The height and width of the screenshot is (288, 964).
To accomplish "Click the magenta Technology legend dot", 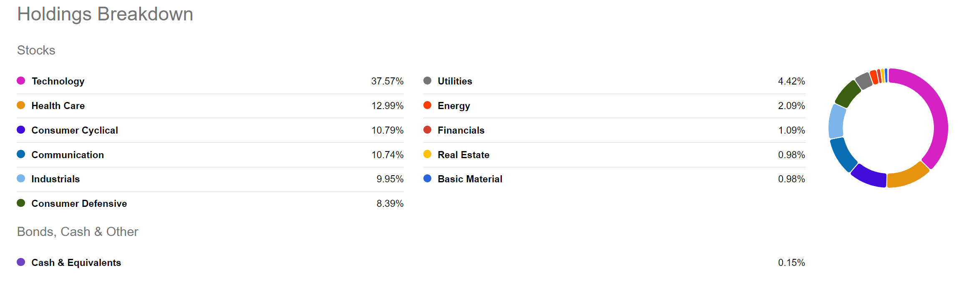I will (x=21, y=81).
